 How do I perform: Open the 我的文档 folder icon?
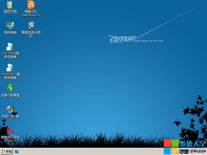[x=10, y=5]
